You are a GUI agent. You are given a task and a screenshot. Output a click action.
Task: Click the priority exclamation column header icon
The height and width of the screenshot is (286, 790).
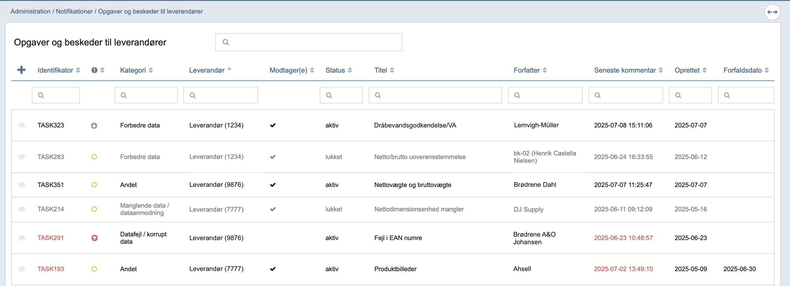pos(94,70)
